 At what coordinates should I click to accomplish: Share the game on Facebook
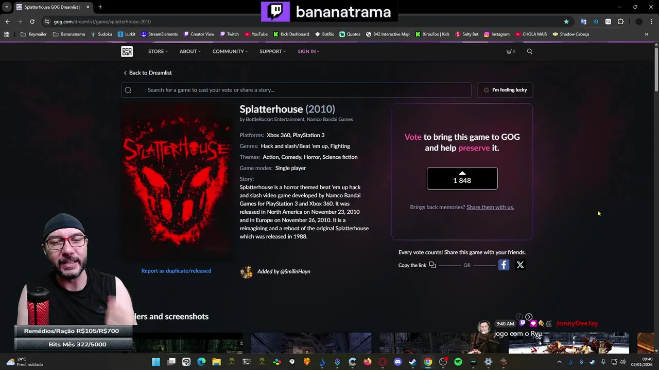tap(504, 265)
